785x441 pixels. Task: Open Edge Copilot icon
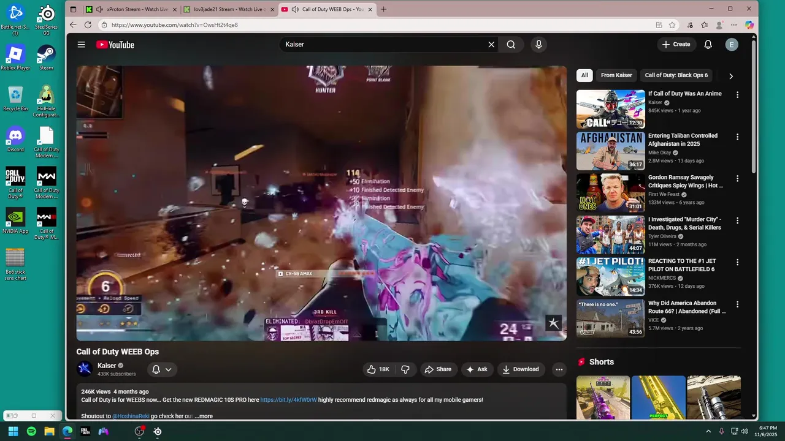pyautogui.click(x=749, y=25)
